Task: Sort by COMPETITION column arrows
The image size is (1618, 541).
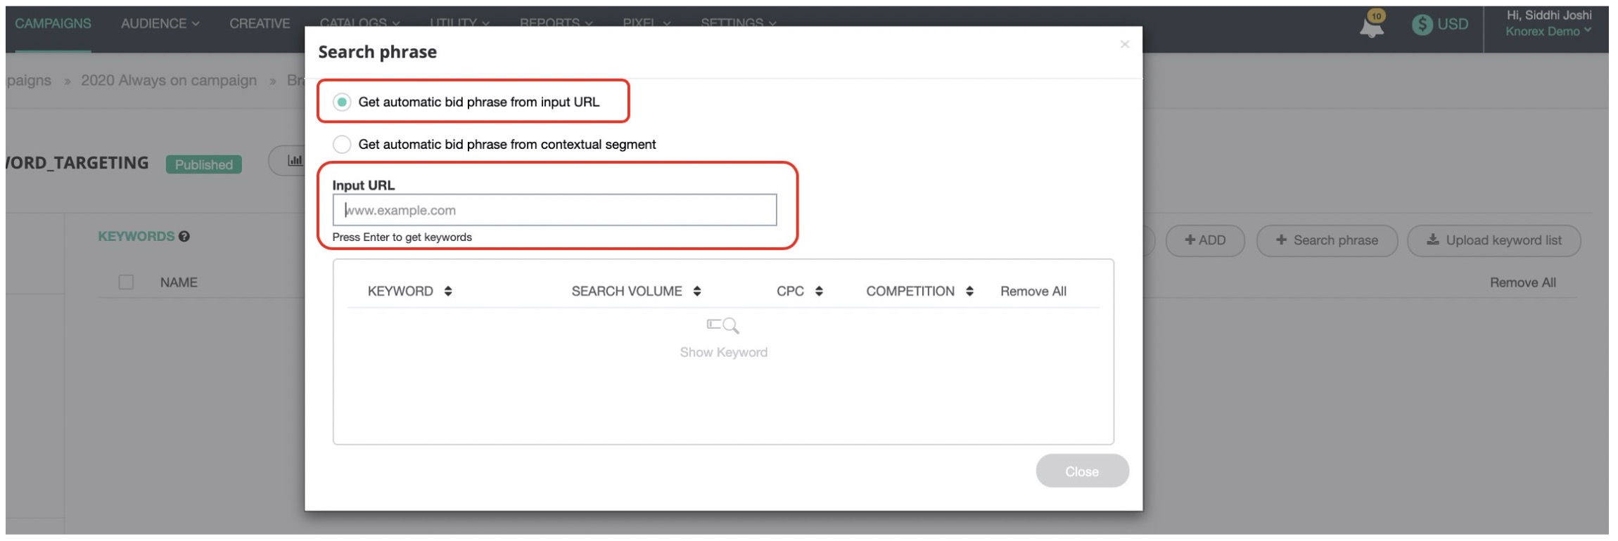Action: coord(969,292)
